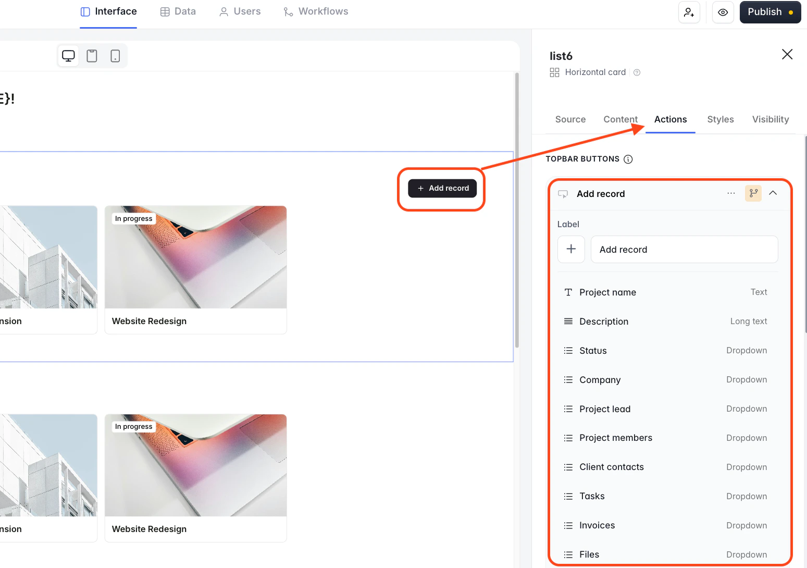The height and width of the screenshot is (568, 807).
Task: Open the Users tab
Action: click(x=240, y=11)
